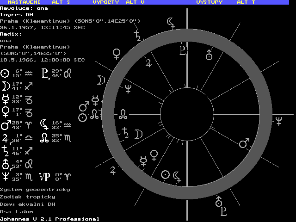Select the Mars symbol inside the chart wheel

244,144
